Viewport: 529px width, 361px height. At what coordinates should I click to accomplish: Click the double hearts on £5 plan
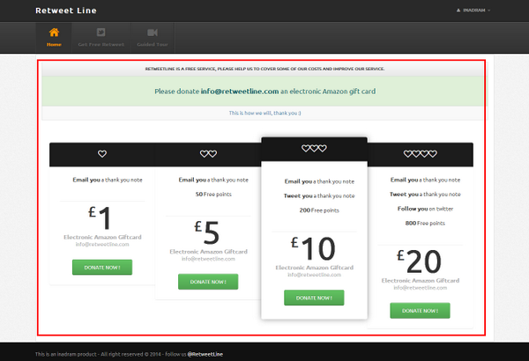point(208,154)
